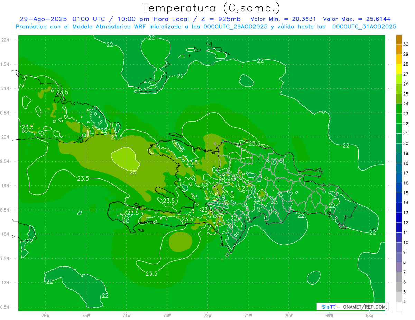Click the "71W" longitude axis label
This screenshot has width=415, height=320.
[248, 315]
